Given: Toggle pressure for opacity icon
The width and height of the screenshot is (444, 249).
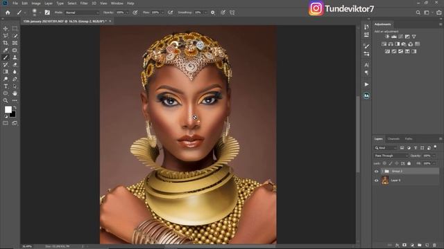Looking at the screenshot, I should [135, 12].
